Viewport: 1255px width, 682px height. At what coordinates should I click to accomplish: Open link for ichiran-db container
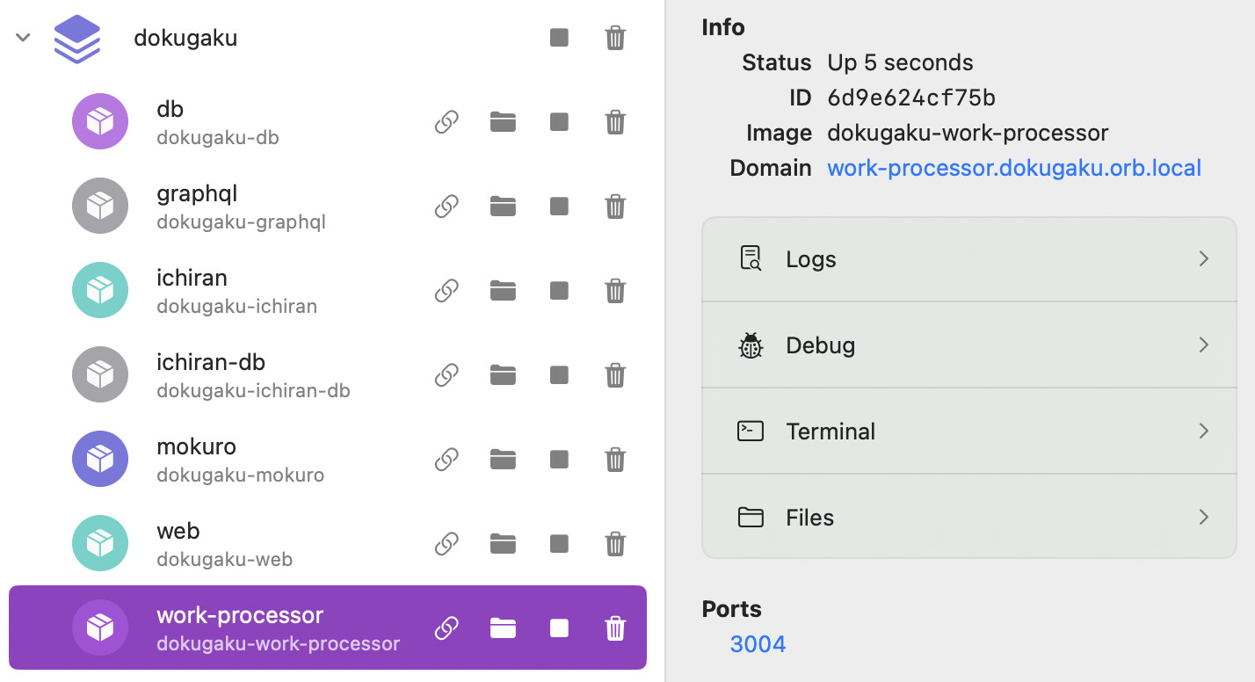click(x=446, y=375)
